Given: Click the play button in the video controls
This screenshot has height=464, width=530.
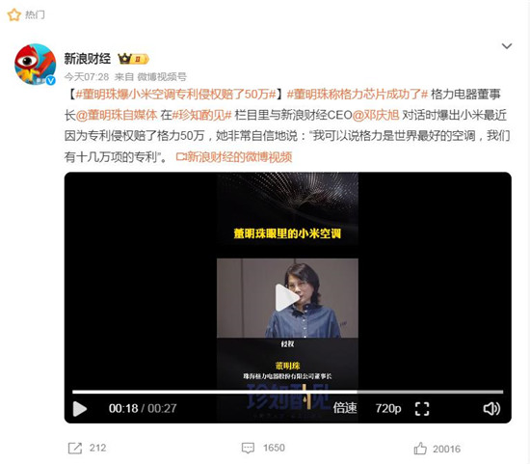Looking at the screenshot, I should [x=80, y=409].
